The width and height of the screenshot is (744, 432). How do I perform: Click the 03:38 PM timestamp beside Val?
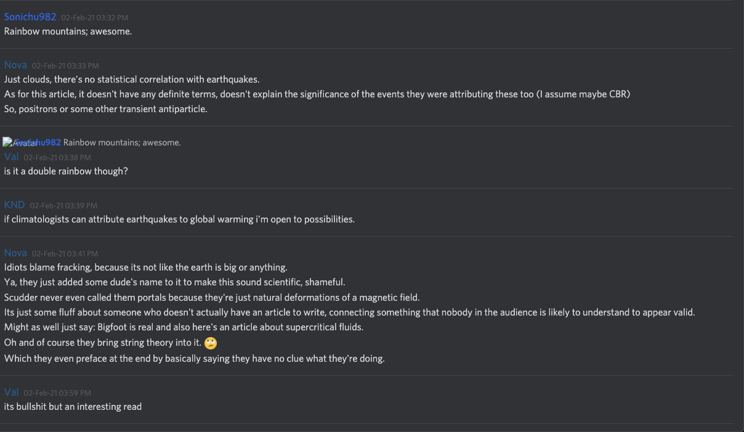pyautogui.click(x=57, y=157)
